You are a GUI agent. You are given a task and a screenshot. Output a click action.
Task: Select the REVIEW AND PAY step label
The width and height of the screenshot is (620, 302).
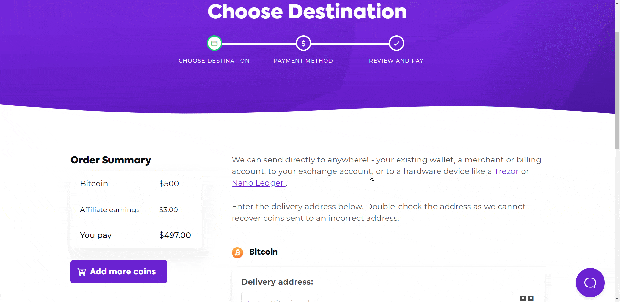coord(396,60)
